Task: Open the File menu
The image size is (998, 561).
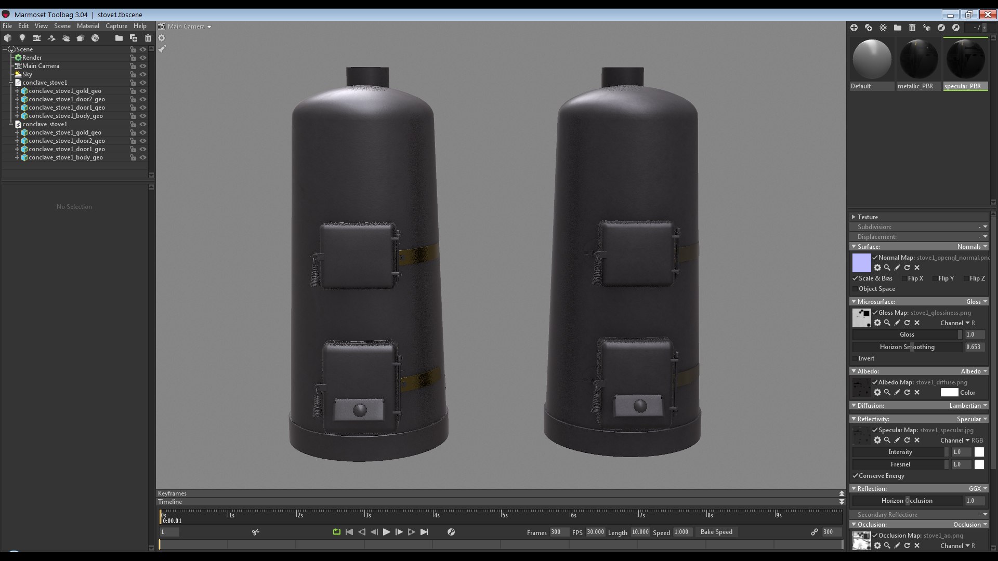Action: [x=7, y=26]
